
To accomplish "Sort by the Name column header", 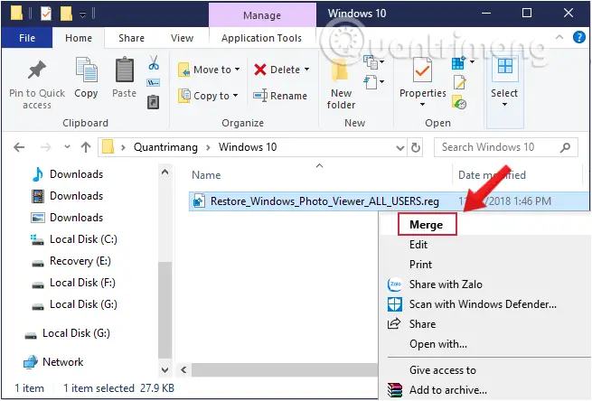I will pyautogui.click(x=206, y=175).
